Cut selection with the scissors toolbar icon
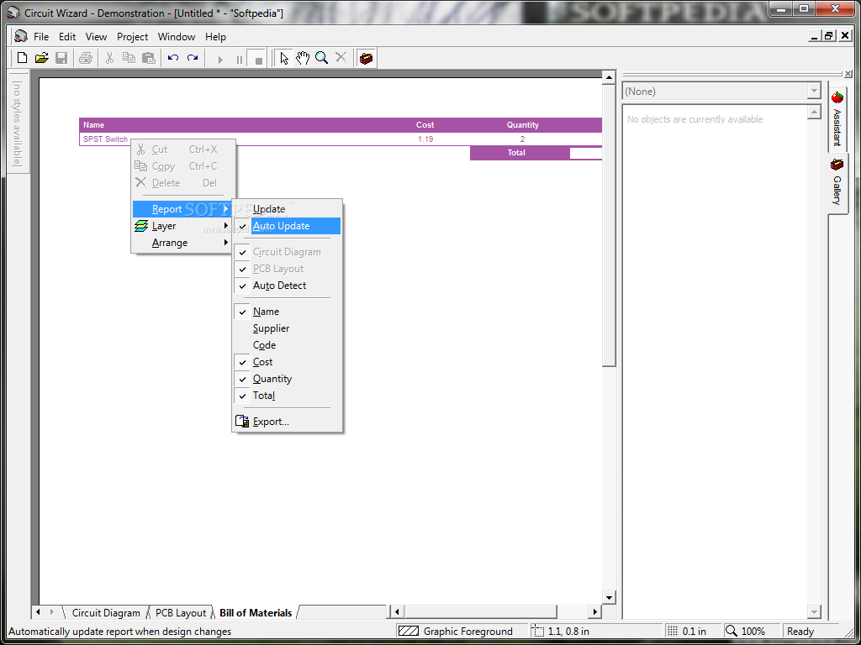861x645 pixels. [109, 58]
